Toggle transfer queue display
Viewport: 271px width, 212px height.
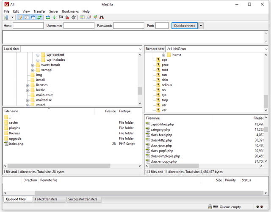[x=39, y=17]
